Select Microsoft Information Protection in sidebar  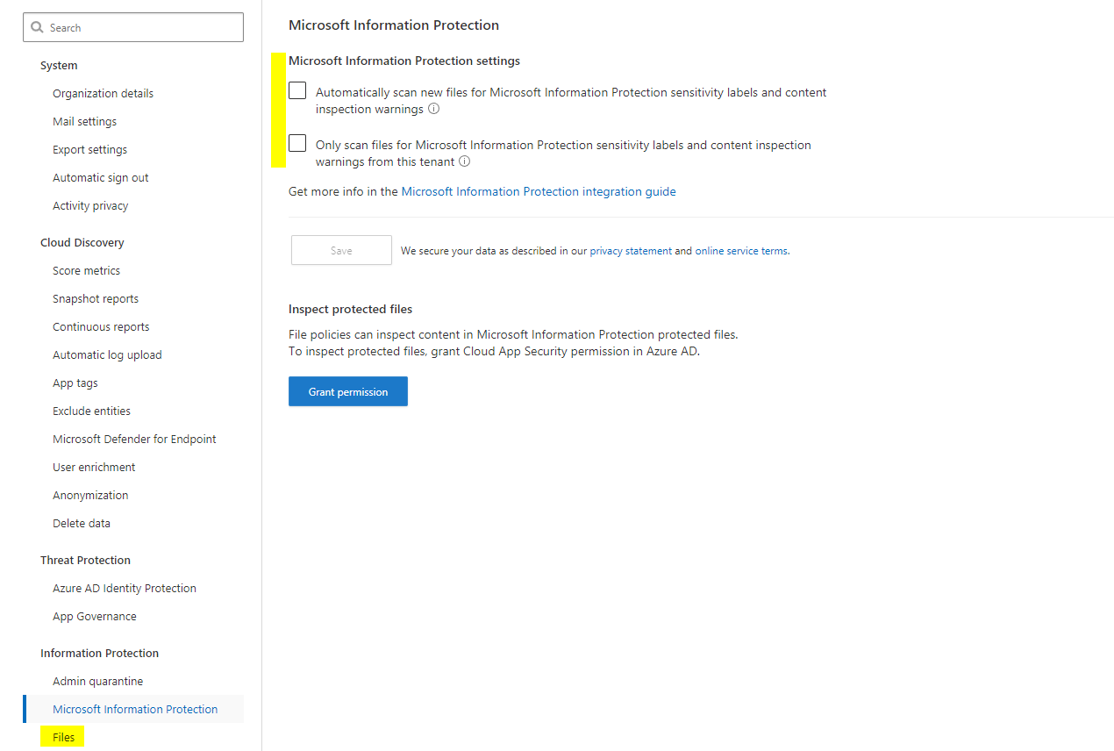click(135, 710)
